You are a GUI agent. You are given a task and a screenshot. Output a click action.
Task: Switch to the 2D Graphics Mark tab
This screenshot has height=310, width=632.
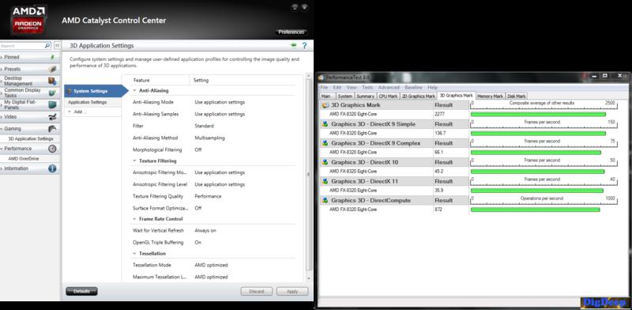click(418, 96)
